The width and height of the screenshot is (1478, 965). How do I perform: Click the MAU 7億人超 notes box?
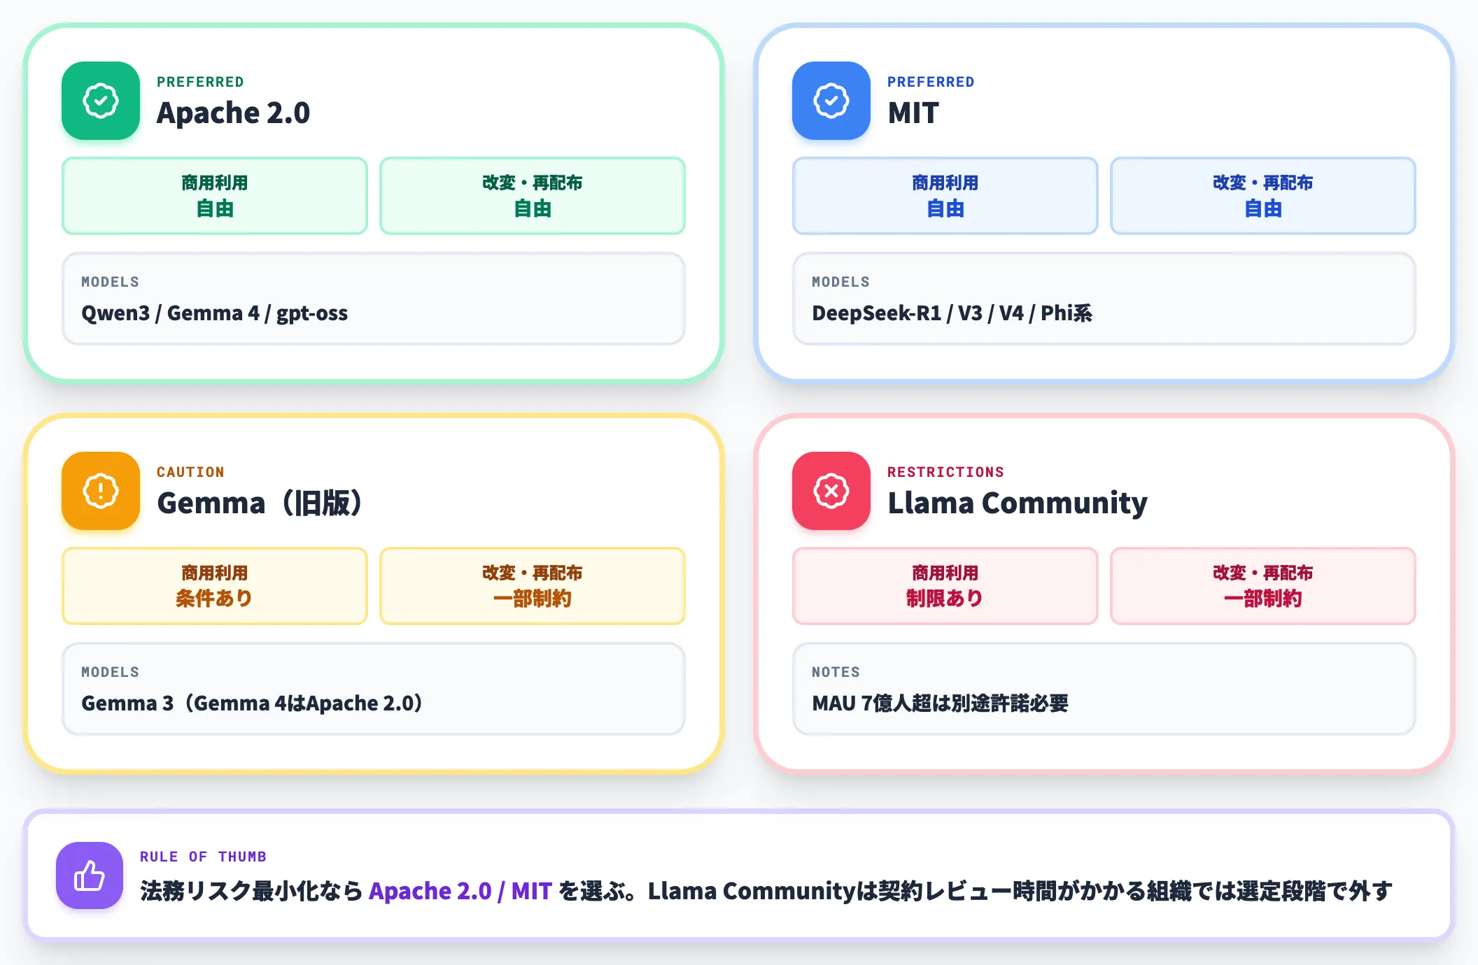(x=1104, y=689)
